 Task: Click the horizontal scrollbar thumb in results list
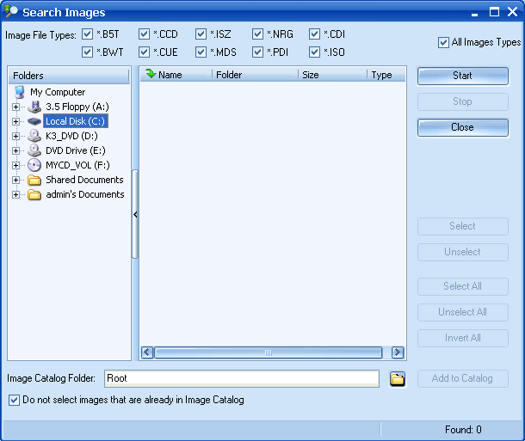(x=269, y=352)
